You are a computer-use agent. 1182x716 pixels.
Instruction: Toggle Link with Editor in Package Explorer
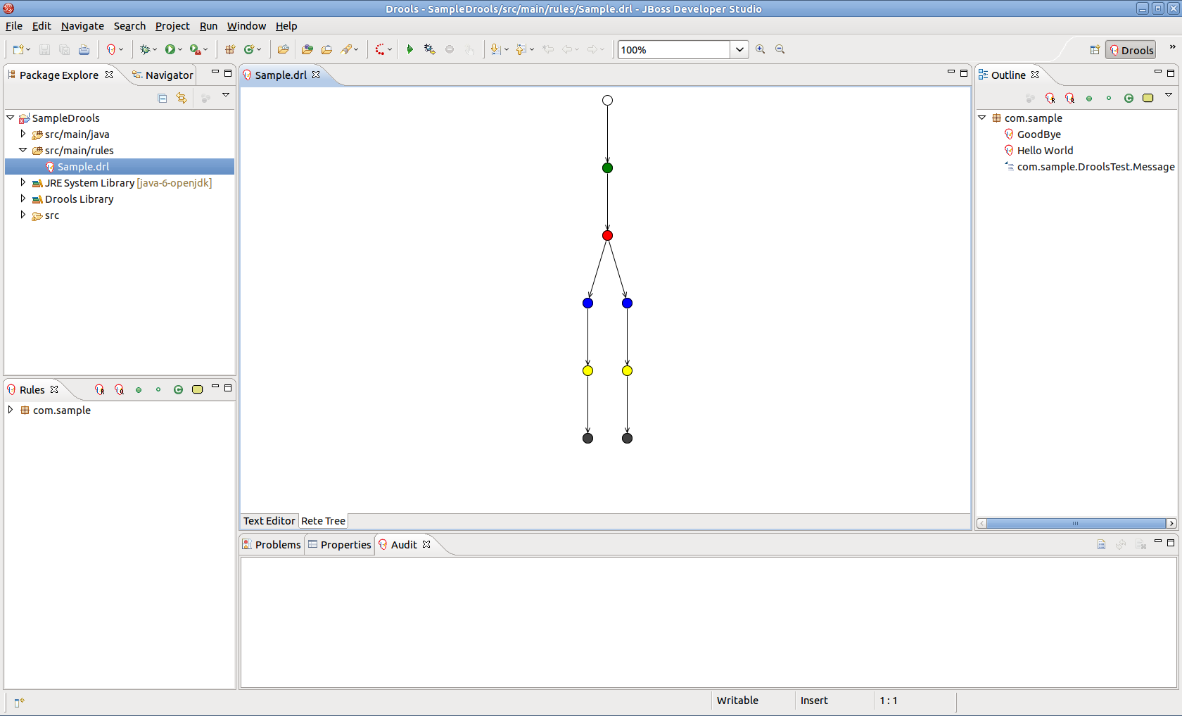click(x=182, y=99)
